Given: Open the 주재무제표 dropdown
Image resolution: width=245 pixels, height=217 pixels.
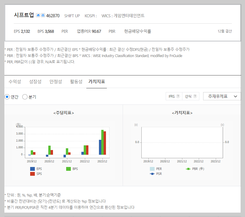Looking at the screenshot, I should (x=222, y=96).
